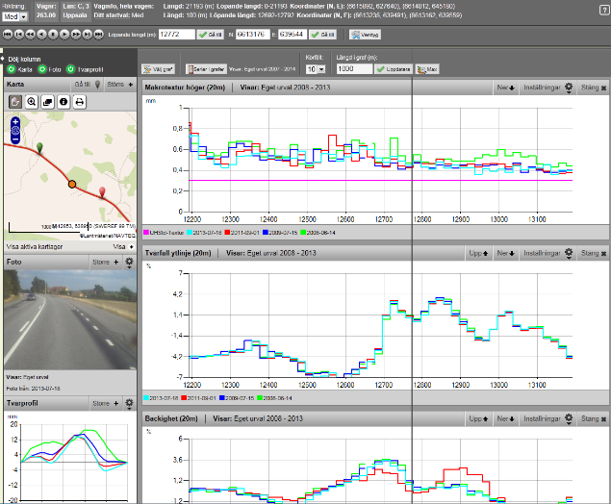The width and height of the screenshot is (611, 504).
Task: Open Inställningar for Tvärfall ytlinje graph
Action: [x=547, y=253]
